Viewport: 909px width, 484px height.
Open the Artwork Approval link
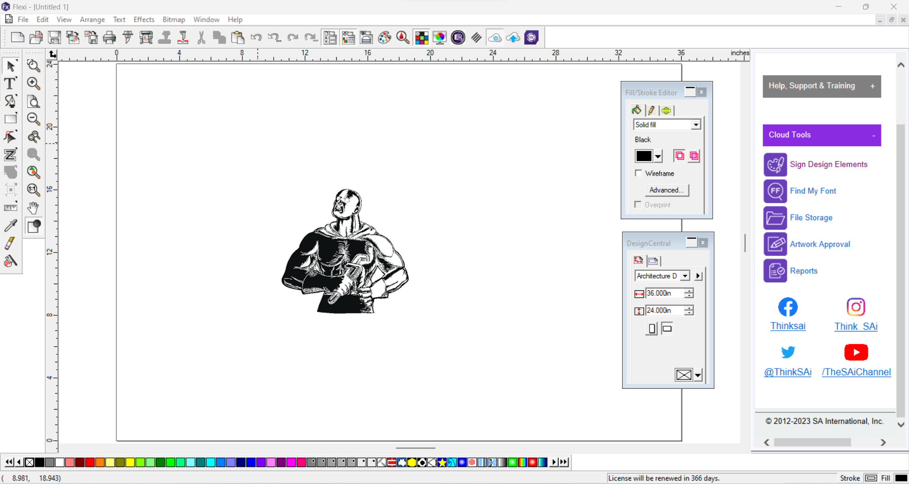tap(820, 244)
